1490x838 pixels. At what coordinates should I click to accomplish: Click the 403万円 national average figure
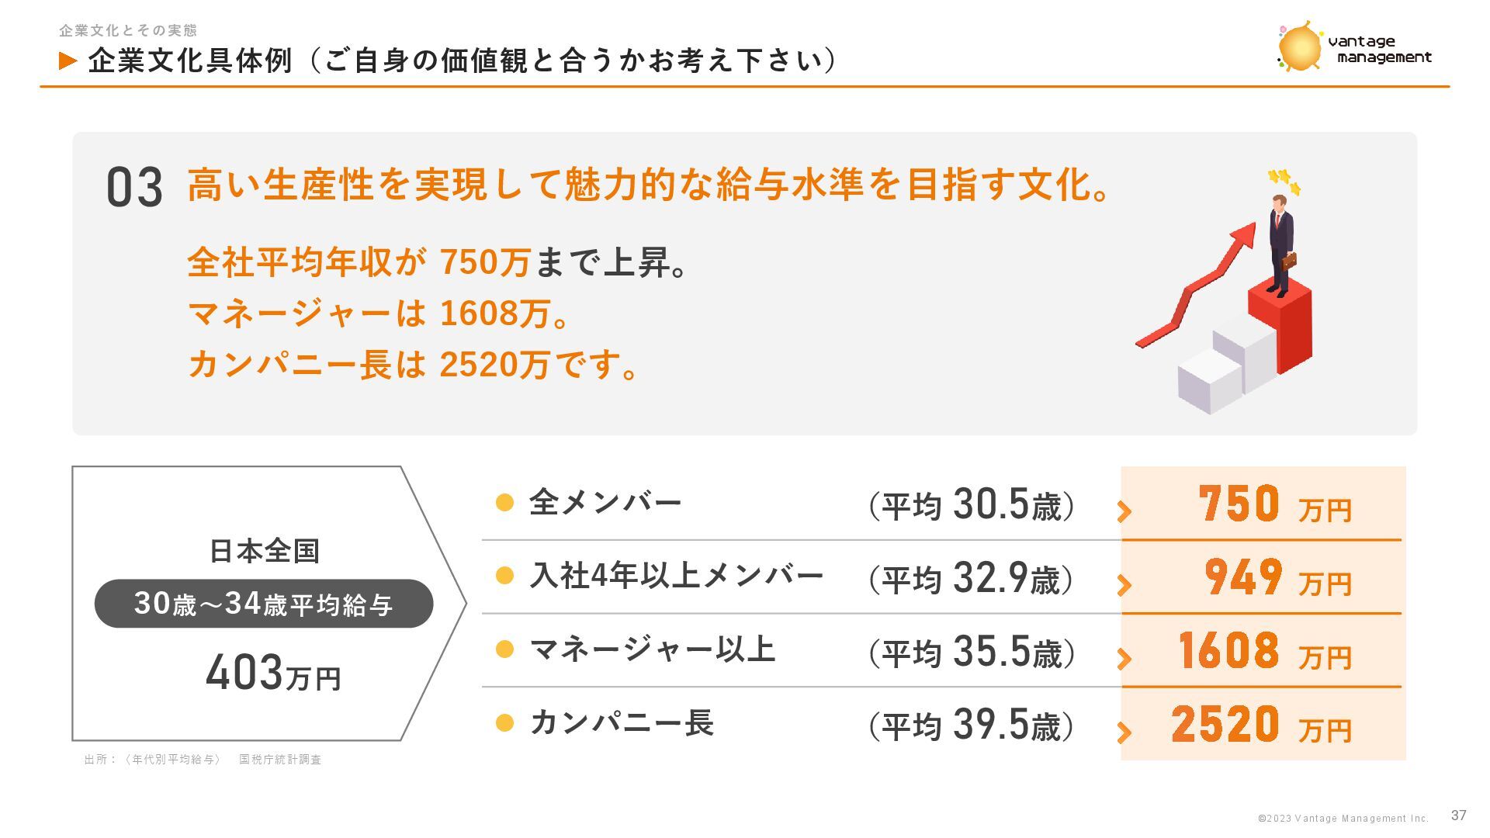coord(273,674)
